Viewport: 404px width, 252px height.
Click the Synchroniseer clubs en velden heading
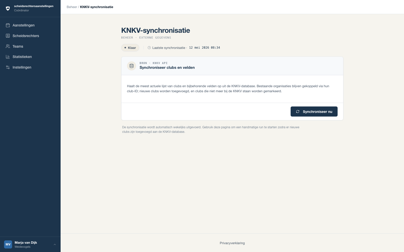[167, 68]
